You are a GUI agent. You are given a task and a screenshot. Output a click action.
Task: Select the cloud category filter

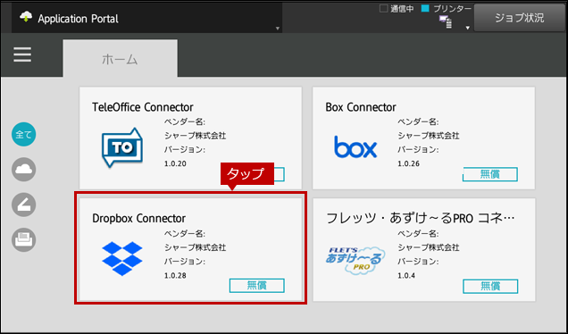(x=23, y=170)
